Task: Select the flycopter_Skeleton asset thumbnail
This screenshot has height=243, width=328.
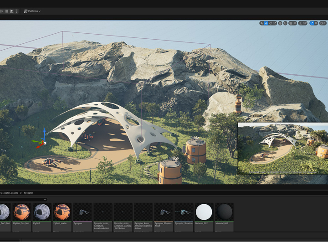Action: 184,212
